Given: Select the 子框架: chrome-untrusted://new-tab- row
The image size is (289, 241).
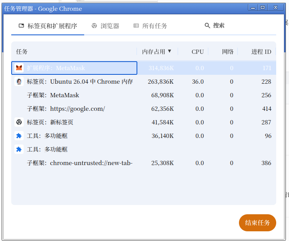Looking at the screenshot, I should pyautogui.click(x=144, y=163).
